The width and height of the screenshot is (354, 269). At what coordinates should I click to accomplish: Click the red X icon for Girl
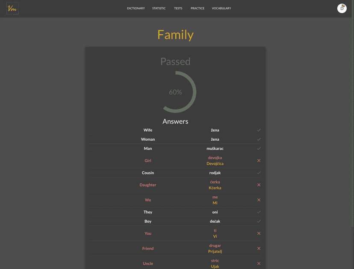click(x=259, y=160)
